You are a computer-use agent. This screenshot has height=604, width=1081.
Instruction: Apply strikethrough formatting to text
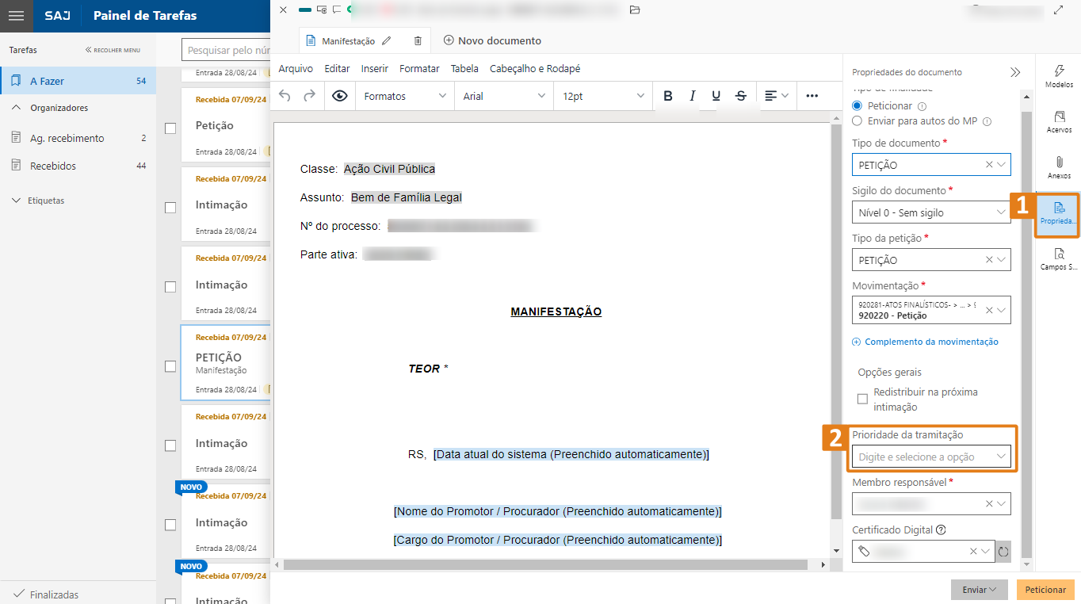point(741,96)
